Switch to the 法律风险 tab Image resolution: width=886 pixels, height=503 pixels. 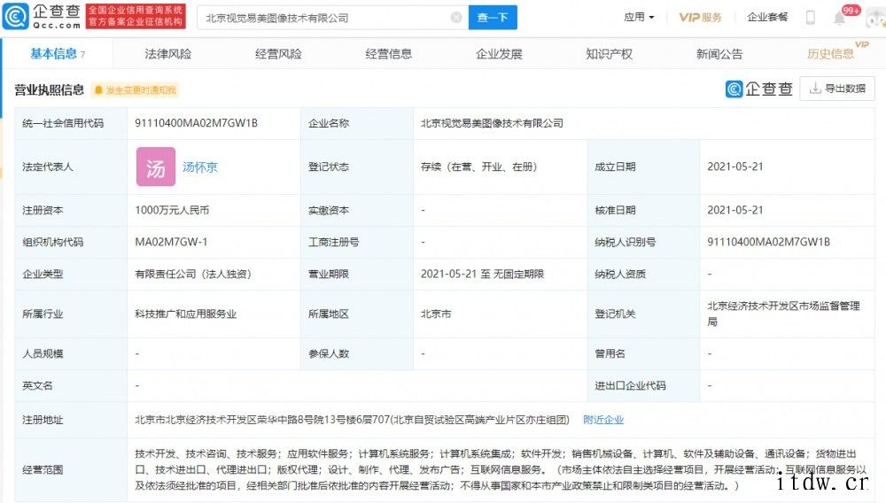167,54
